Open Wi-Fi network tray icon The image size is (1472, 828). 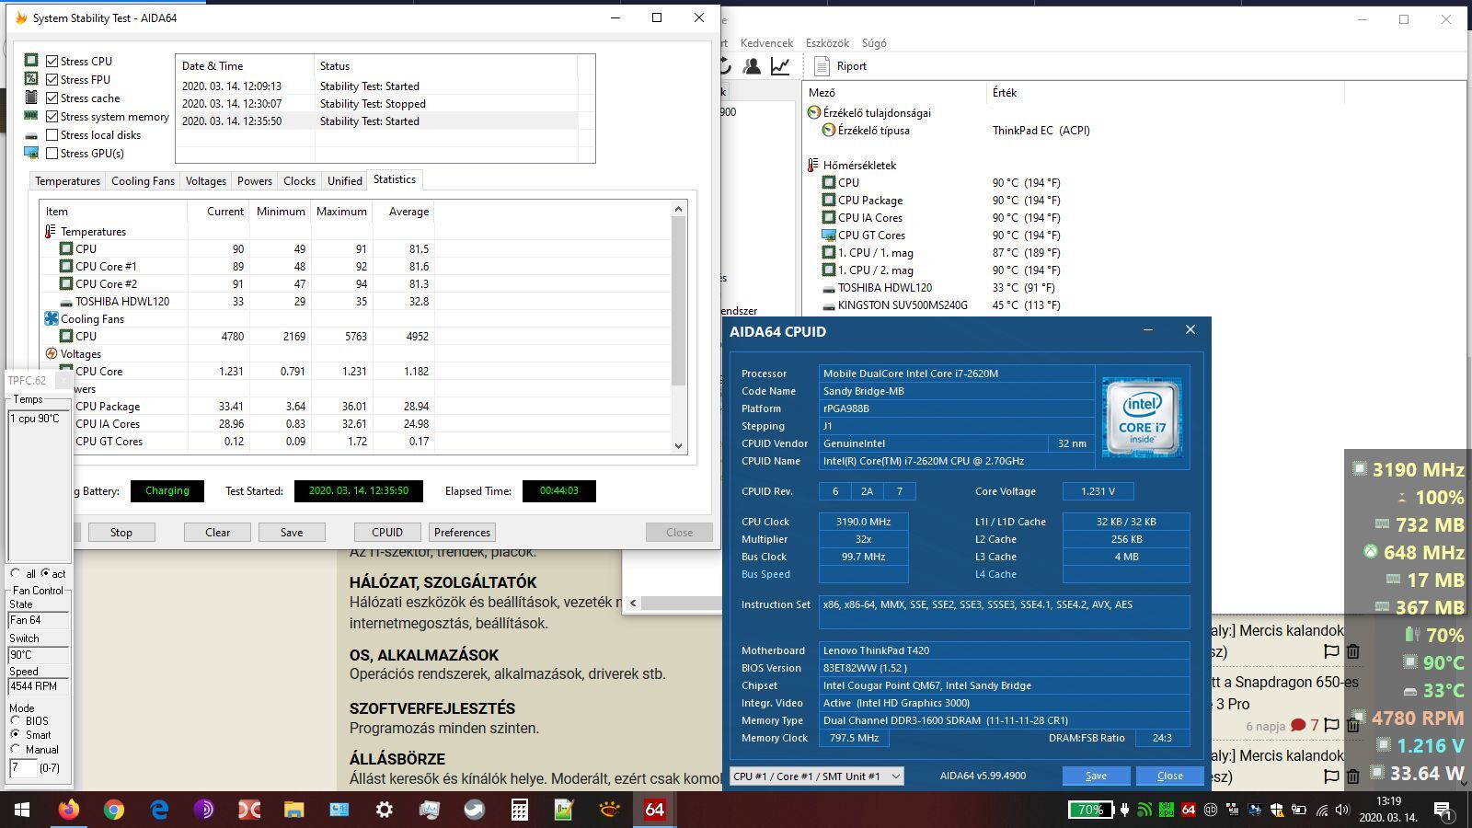(x=1322, y=811)
